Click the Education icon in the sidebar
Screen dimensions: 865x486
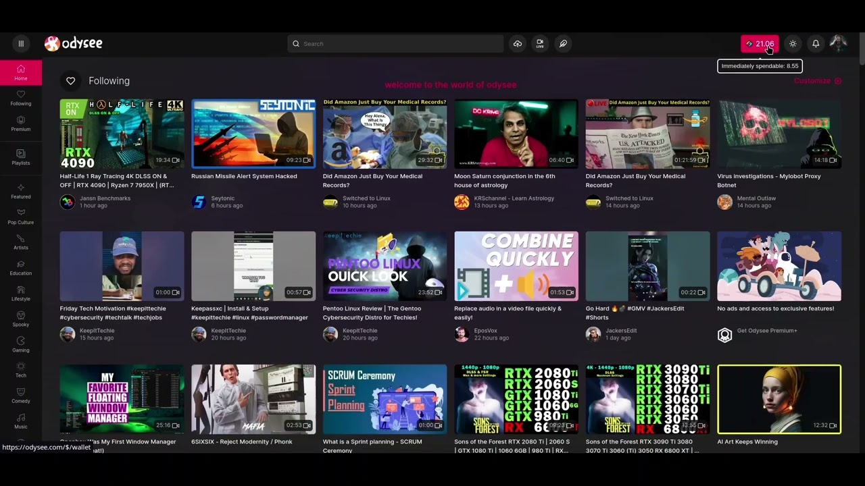[x=21, y=264]
